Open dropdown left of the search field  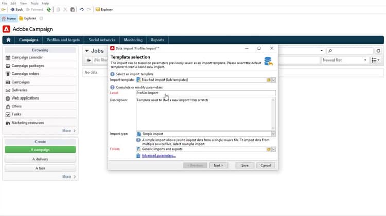[322, 51]
